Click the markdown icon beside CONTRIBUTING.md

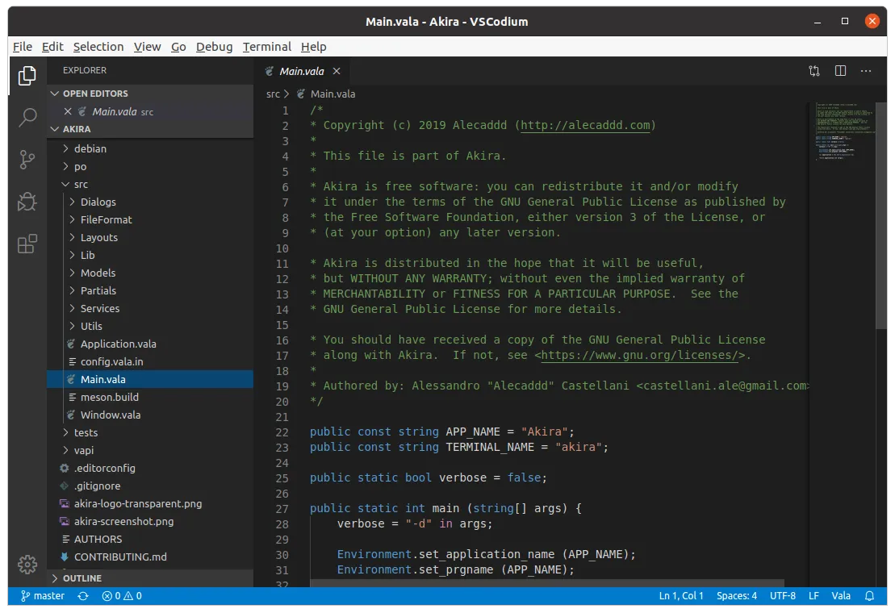tap(65, 557)
